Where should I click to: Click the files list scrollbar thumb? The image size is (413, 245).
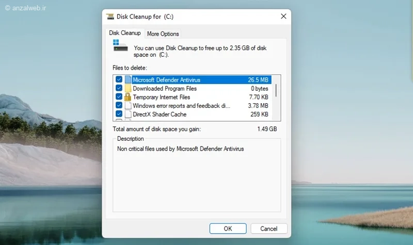pos(276,90)
